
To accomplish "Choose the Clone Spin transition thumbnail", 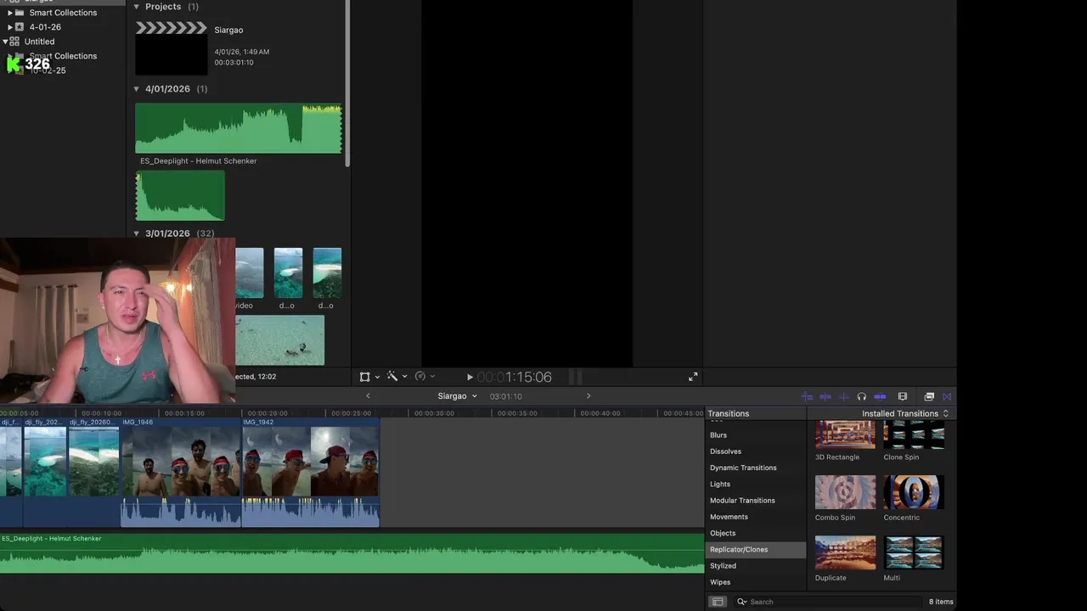I will (x=914, y=434).
